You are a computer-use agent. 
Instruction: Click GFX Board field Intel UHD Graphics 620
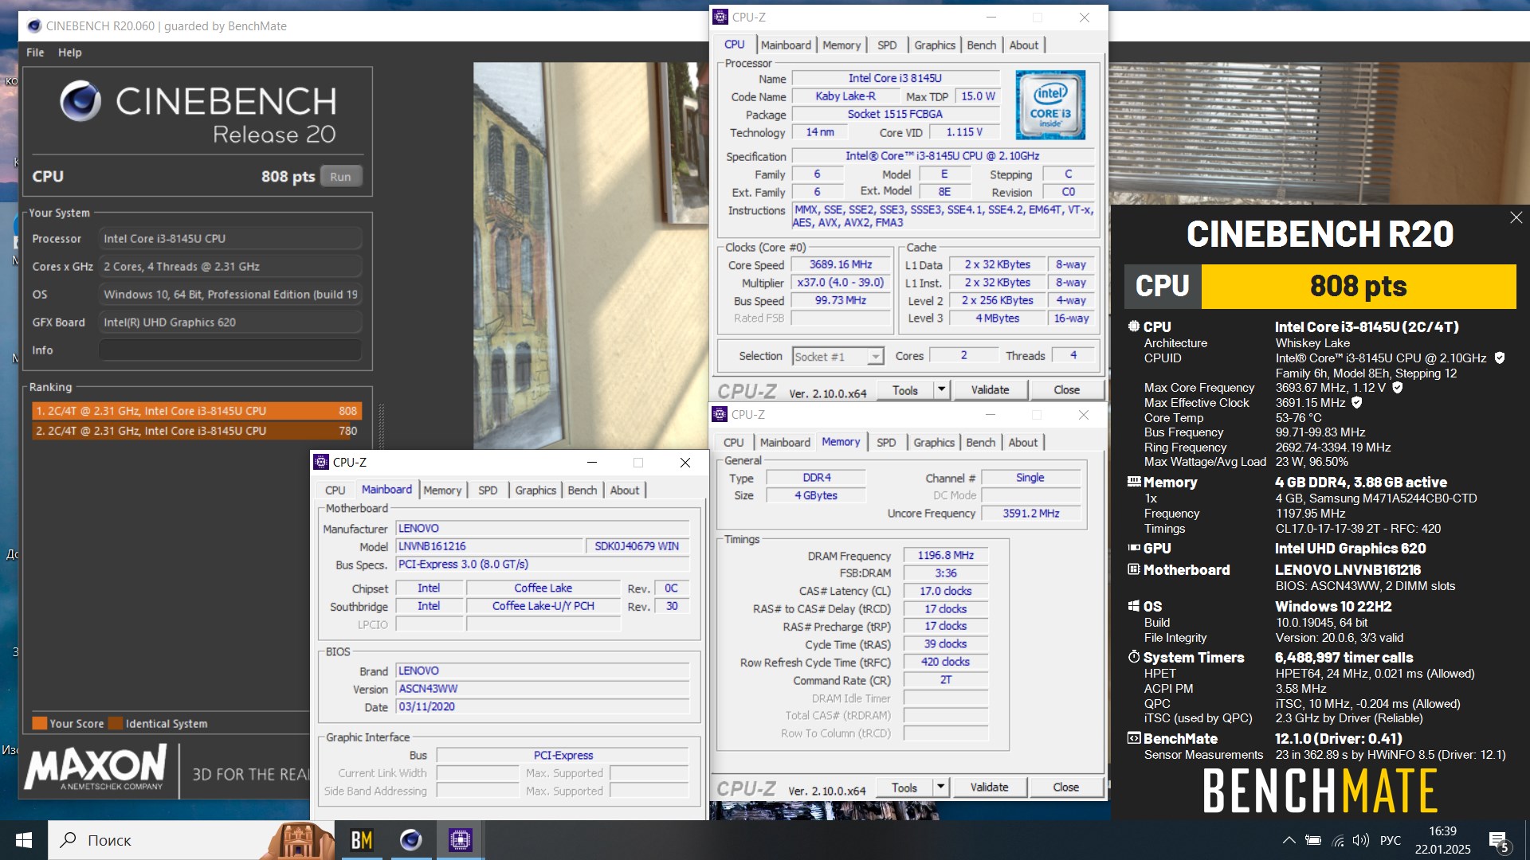230,322
